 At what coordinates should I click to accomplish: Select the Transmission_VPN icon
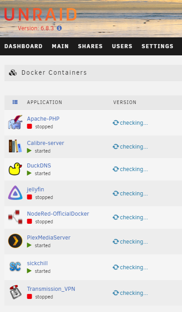tap(15, 292)
